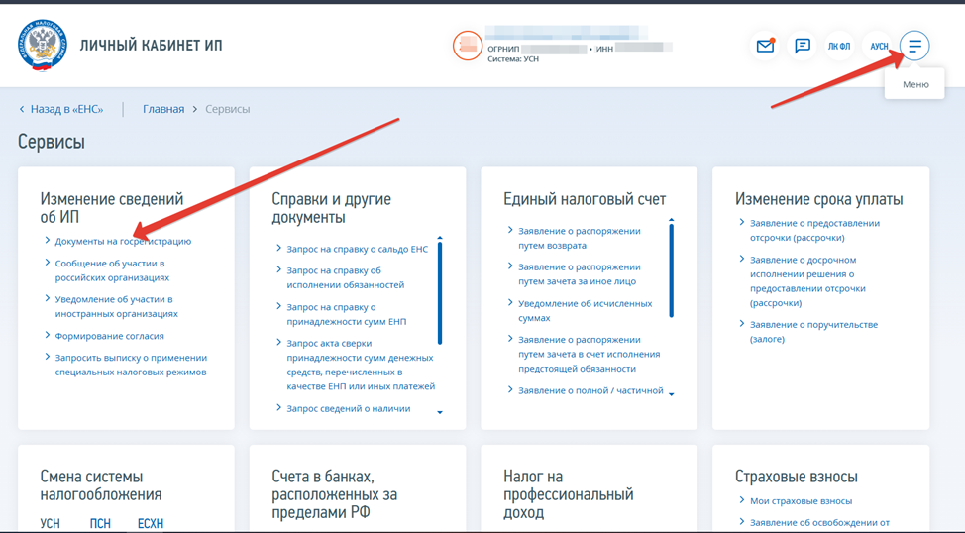This screenshot has height=533, width=965.
Task: Click the Налог на профессиональный доход heading
Action: click(x=568, y=494)
